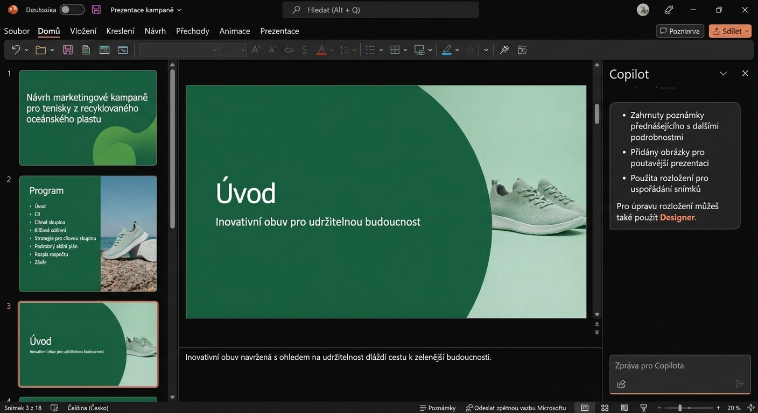The height and width of the screenshot is (413, 758).
Task: Select normal view in status bar
Action: coord(585,408)
